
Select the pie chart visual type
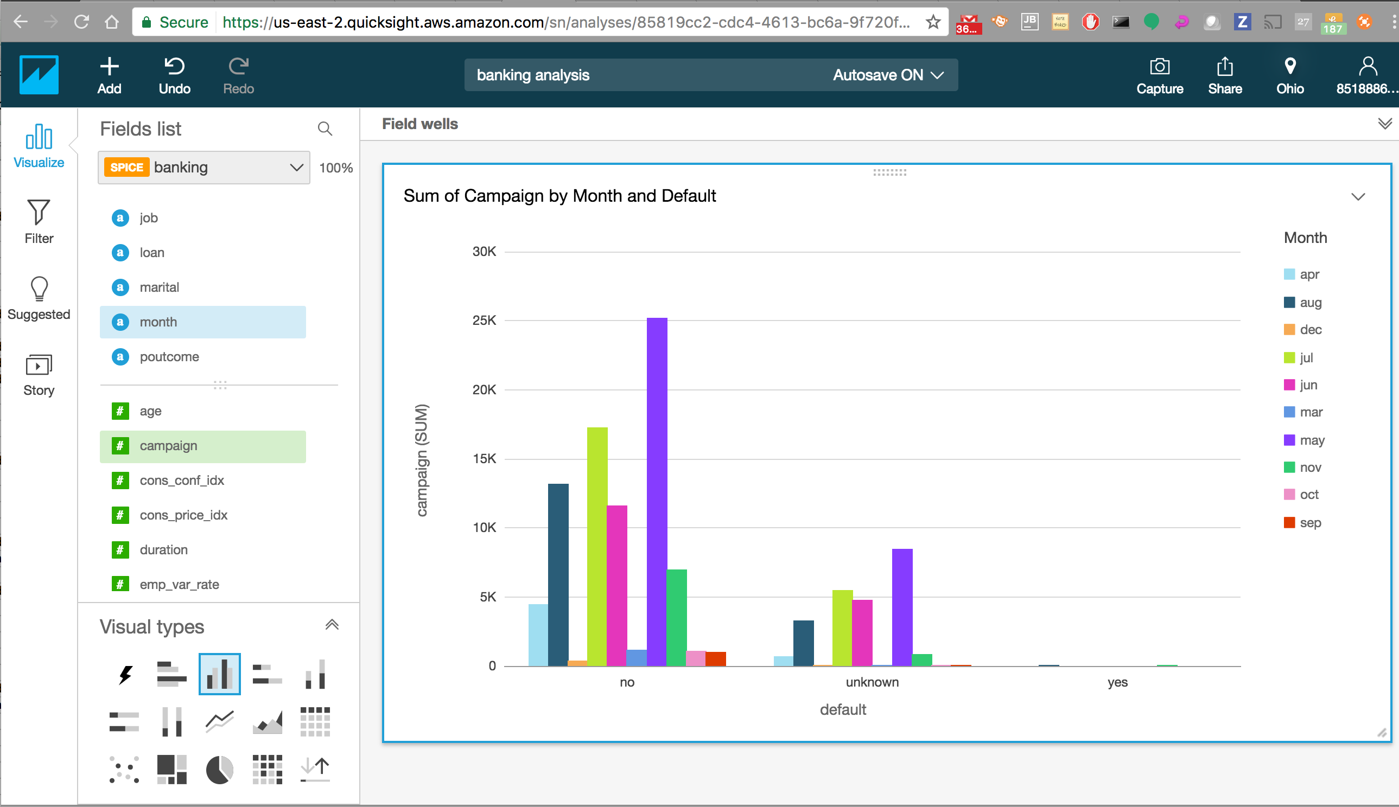click(220, 770)
